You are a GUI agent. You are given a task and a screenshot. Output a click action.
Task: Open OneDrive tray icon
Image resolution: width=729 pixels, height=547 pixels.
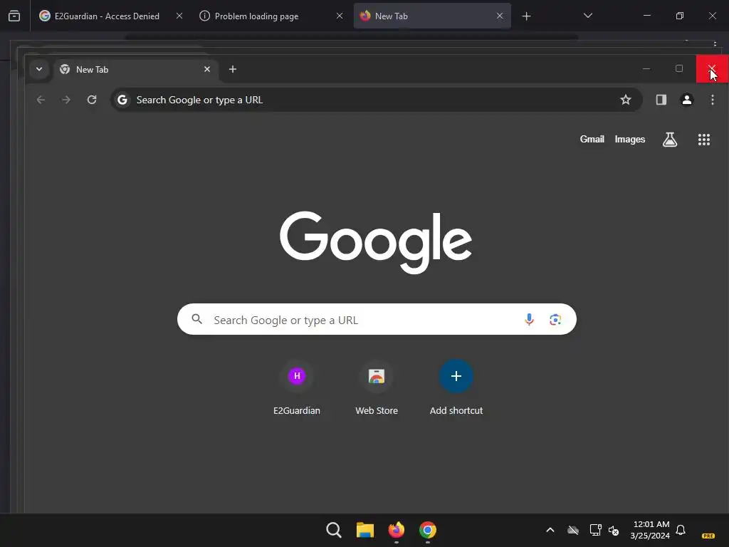point(573,530)
